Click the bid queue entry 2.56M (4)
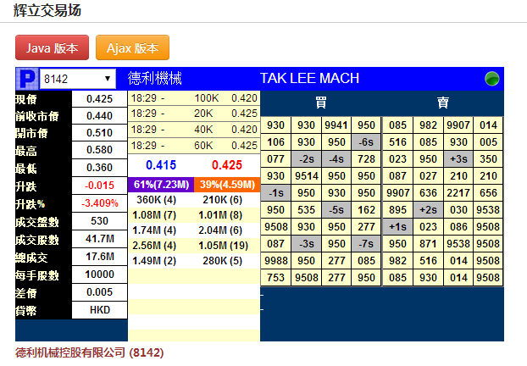The height and width of the screenshot is (366, 527). tap(154, 246)
